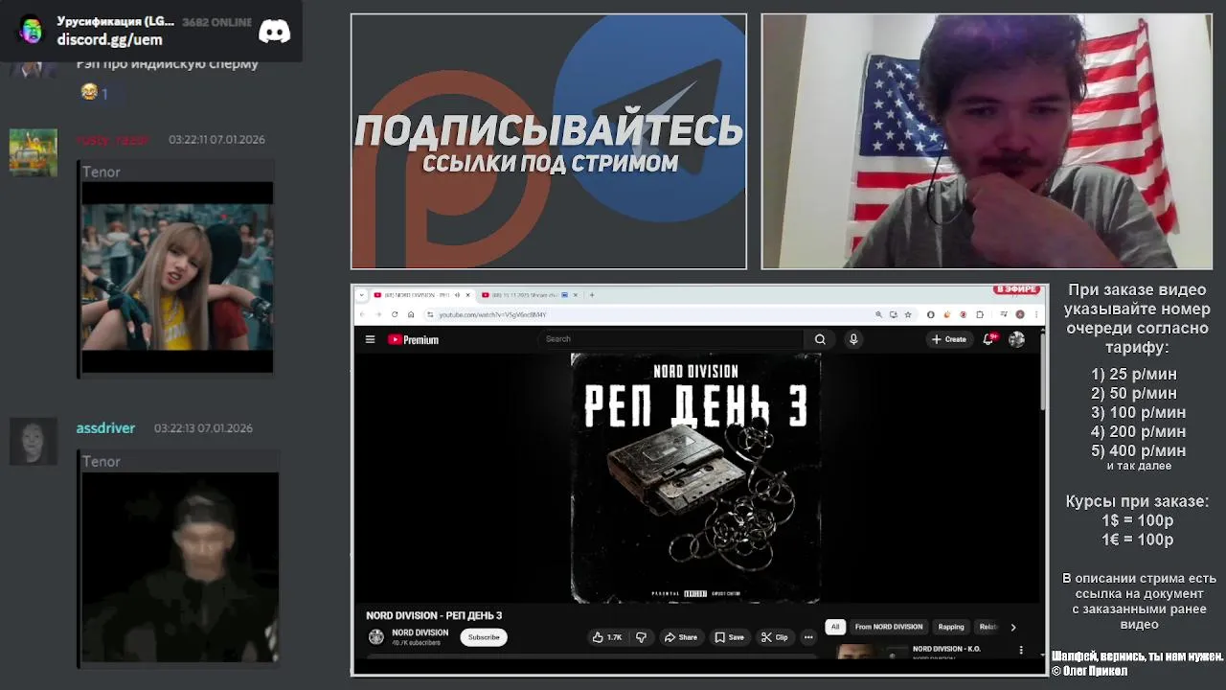Click the discord.gg/uem invite text
Screen dimensions: 1226x690
tap(109, 39)
